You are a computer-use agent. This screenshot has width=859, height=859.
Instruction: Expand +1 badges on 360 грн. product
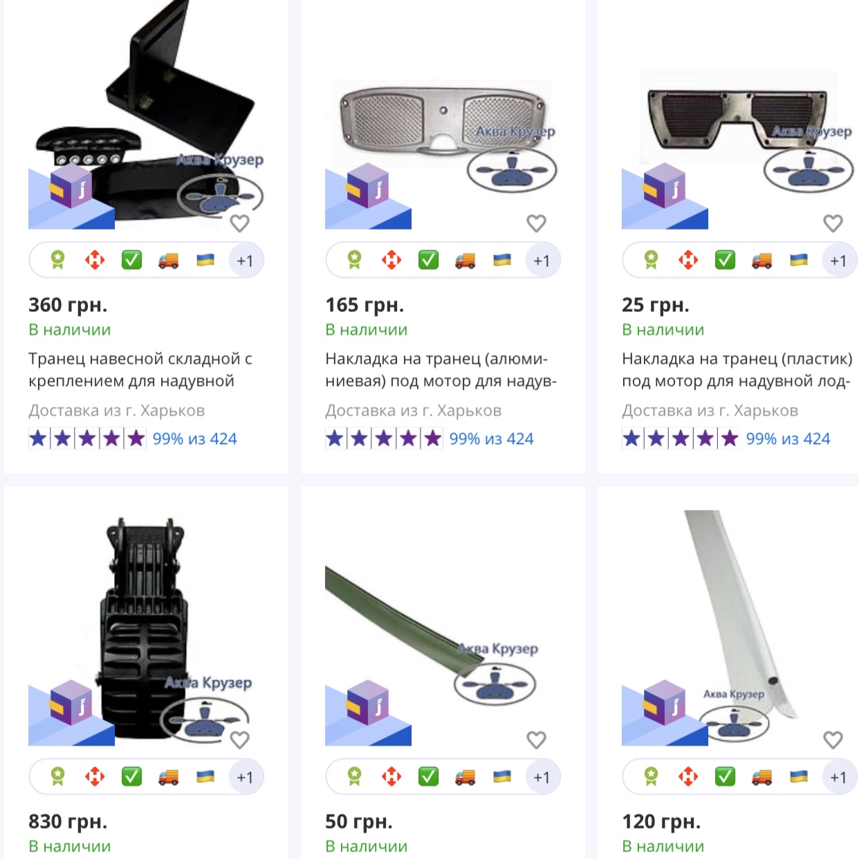pyautogui.click(x=245, y=261)
